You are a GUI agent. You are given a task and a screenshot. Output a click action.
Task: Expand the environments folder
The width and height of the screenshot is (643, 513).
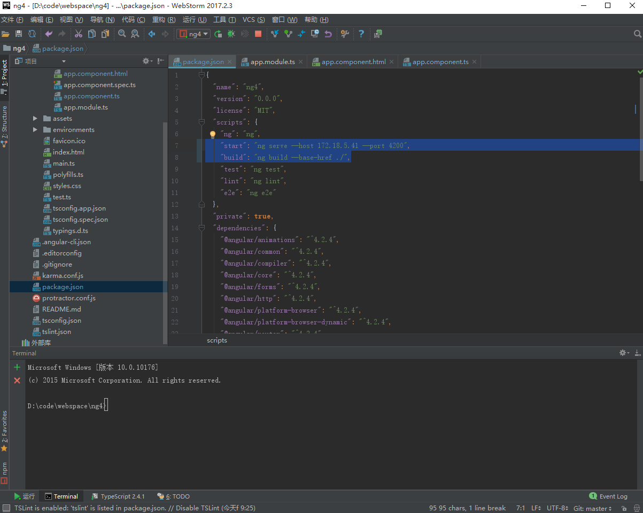point(35,130)
